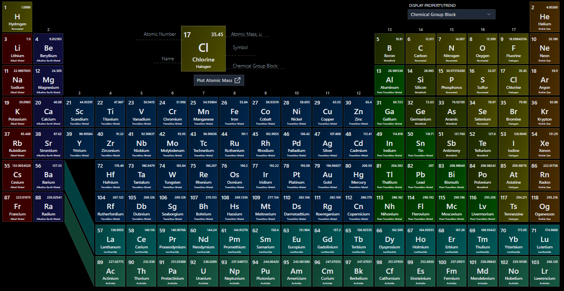Select the Fluorine tile

click(514, 49)
